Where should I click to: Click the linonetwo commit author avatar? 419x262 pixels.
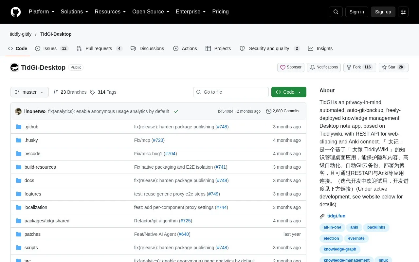18,111
